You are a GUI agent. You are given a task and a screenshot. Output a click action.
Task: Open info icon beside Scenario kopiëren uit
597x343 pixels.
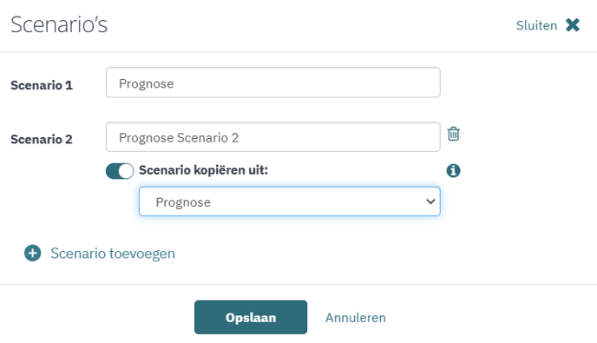453,170
